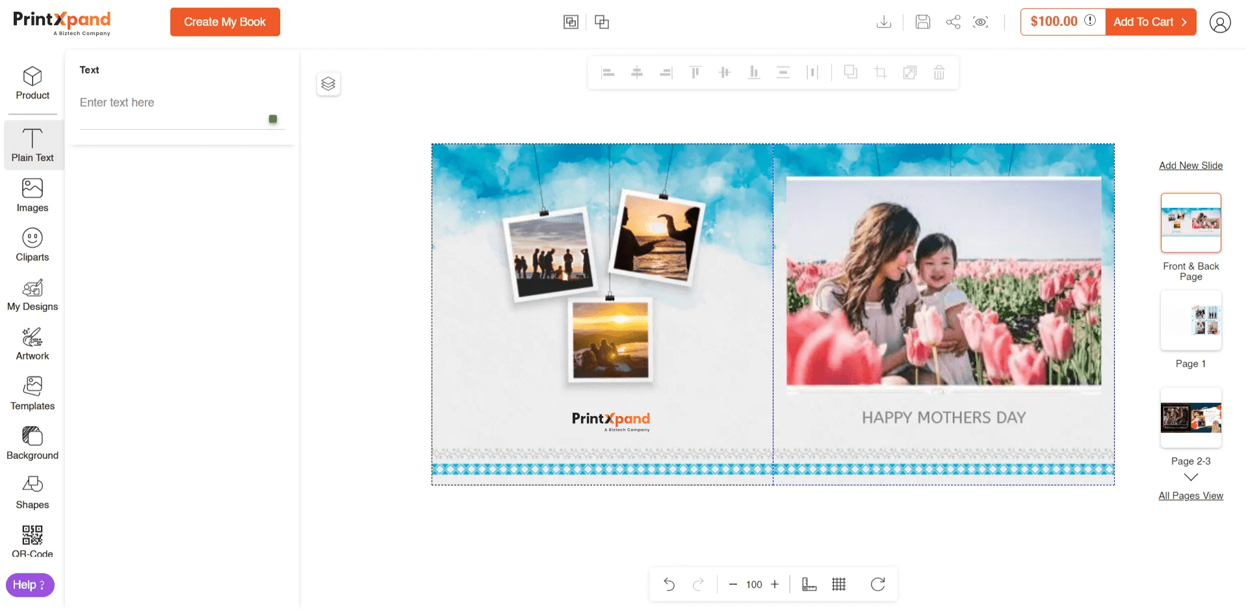The image size is (1246, 609).
Task: Switch to the Background tab
Action: (32, 443)
